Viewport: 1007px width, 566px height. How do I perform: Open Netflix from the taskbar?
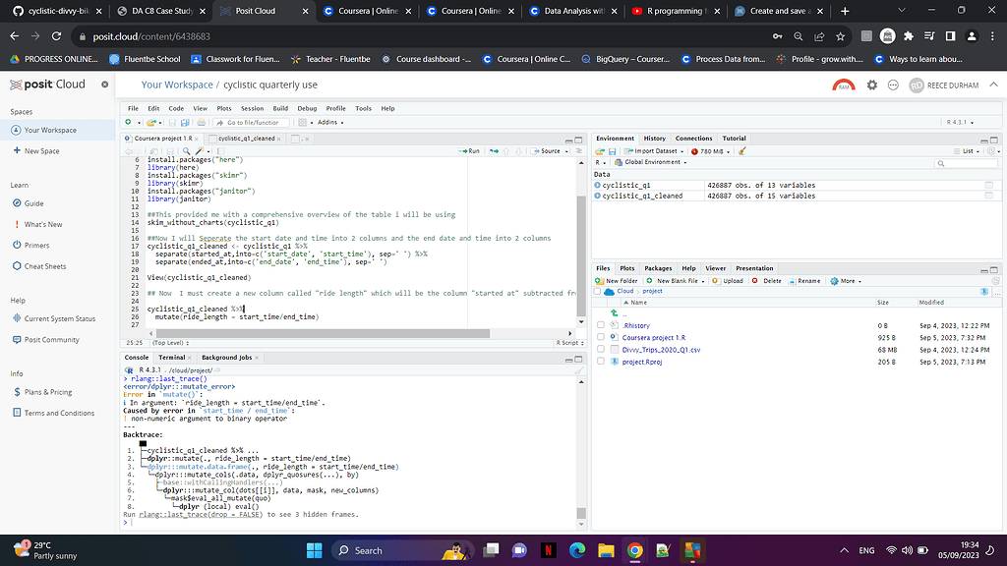point(548,550)
